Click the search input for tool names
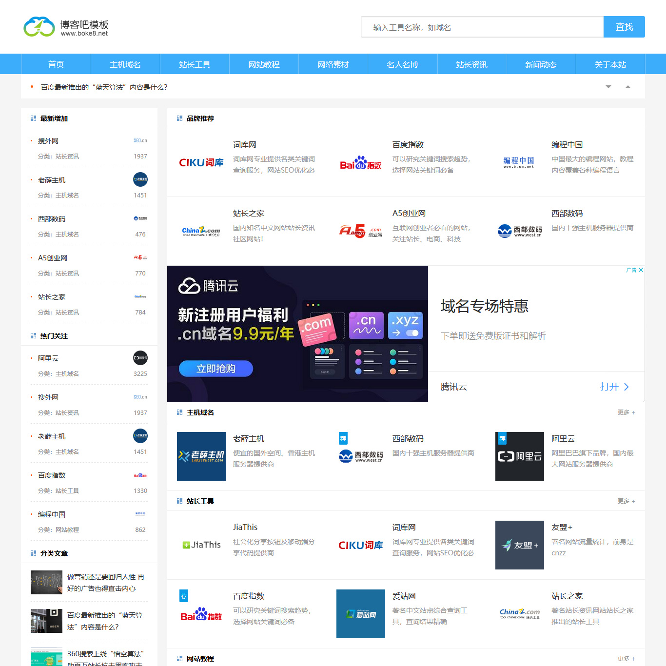 pyautogui.click(x=482, y=27)
